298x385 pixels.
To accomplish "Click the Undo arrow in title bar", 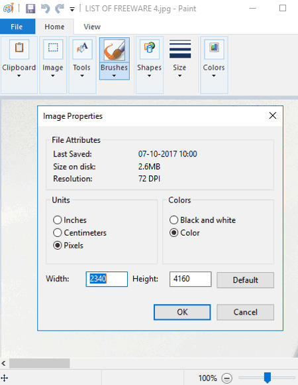I will [45, 9].
